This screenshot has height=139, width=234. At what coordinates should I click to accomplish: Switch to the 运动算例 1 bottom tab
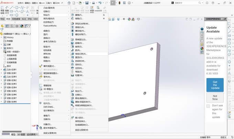32,135
